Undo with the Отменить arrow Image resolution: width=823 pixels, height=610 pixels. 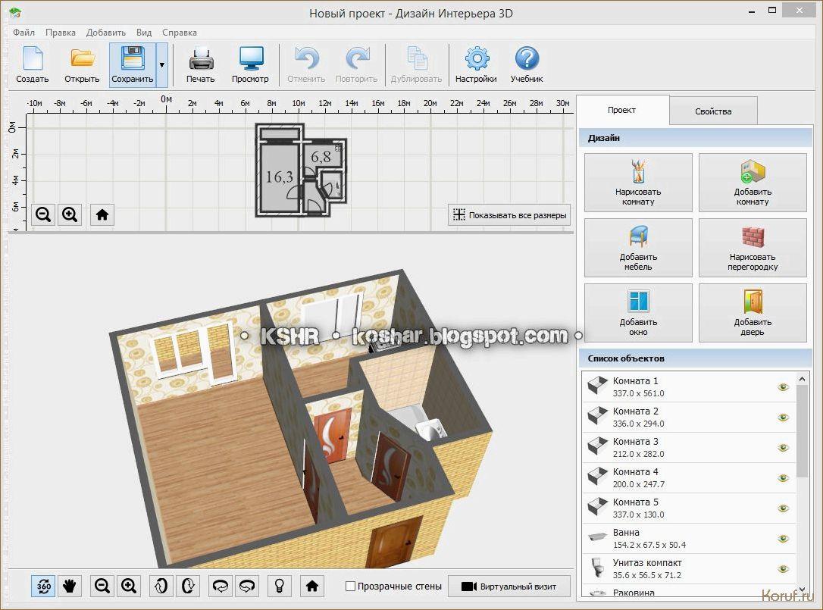tap(306, 65)
